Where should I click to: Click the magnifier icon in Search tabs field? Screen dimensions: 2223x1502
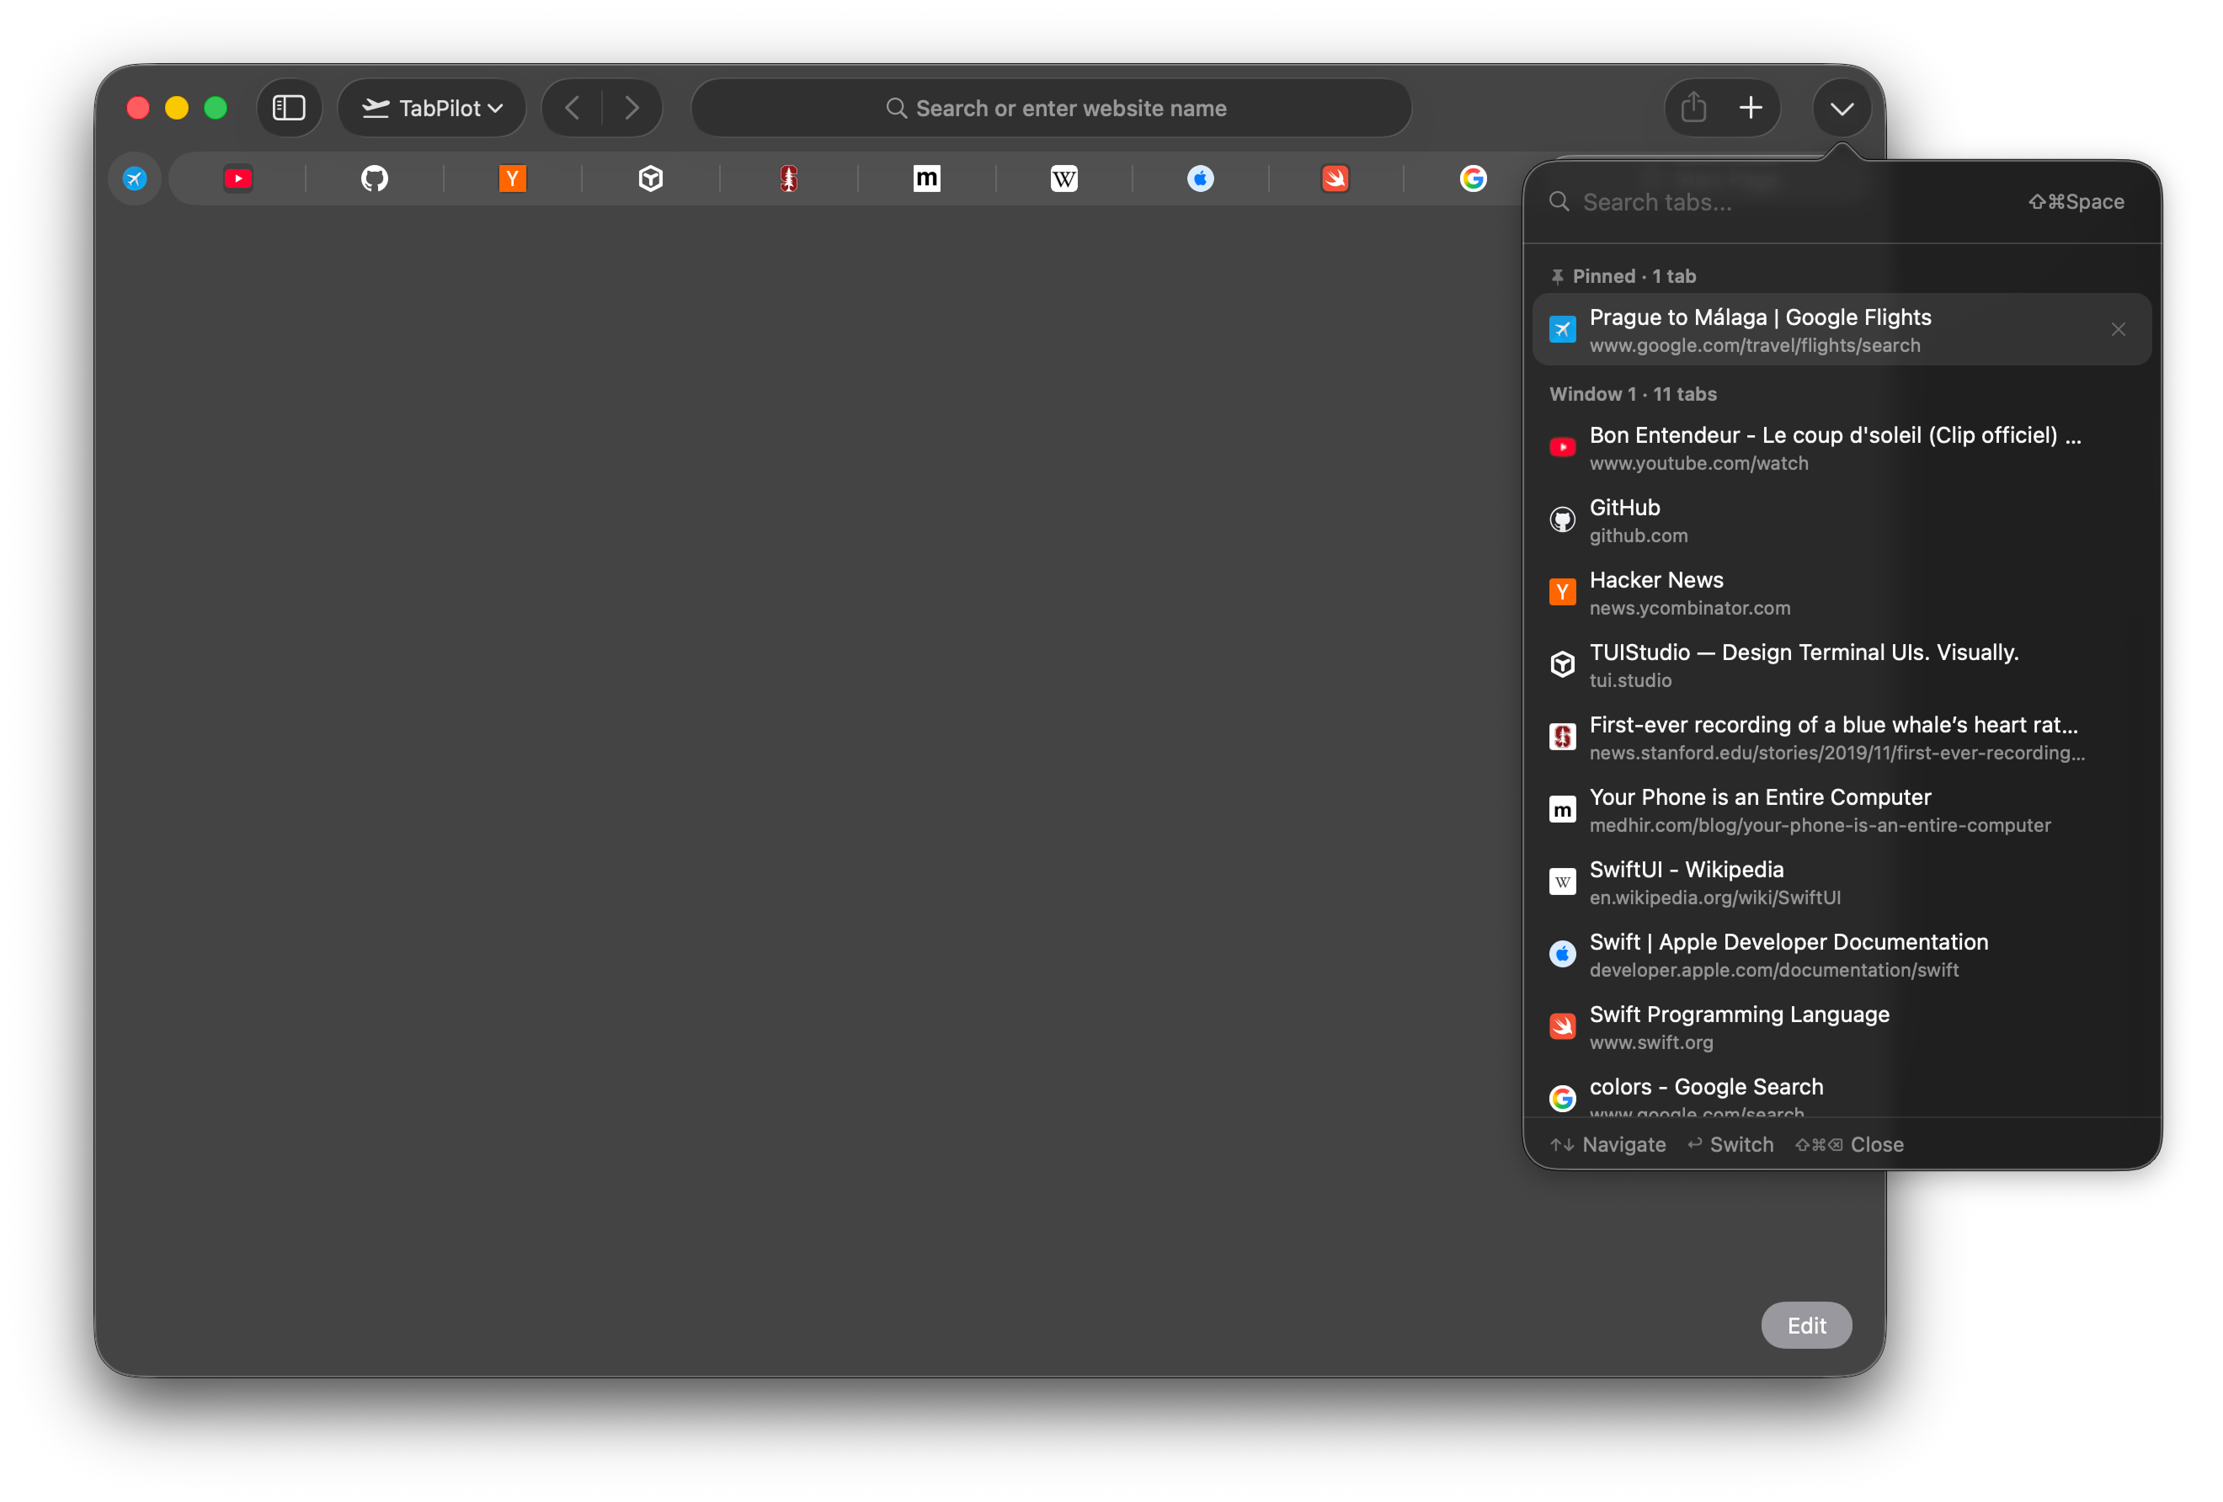click(1559, 202)
